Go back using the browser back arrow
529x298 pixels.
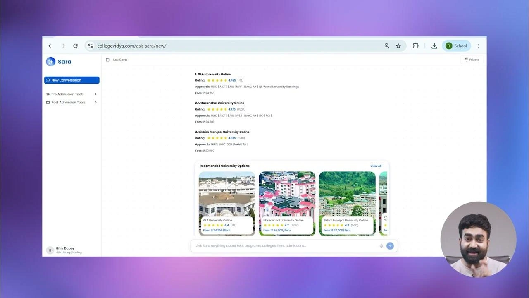pyautogui.click(x=50, y=46)
